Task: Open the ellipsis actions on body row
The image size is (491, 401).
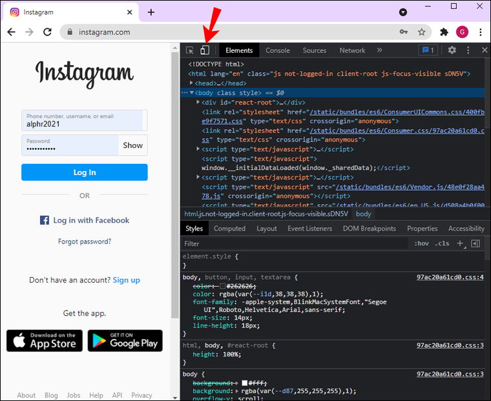Action: pos(184,92)
